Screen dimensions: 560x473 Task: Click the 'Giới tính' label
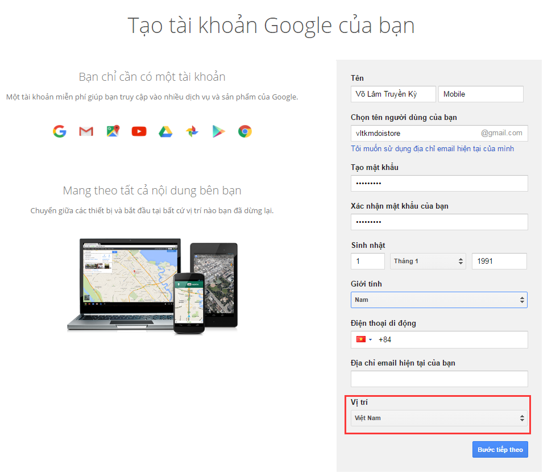pyautogui.click(x=366, y=284)
